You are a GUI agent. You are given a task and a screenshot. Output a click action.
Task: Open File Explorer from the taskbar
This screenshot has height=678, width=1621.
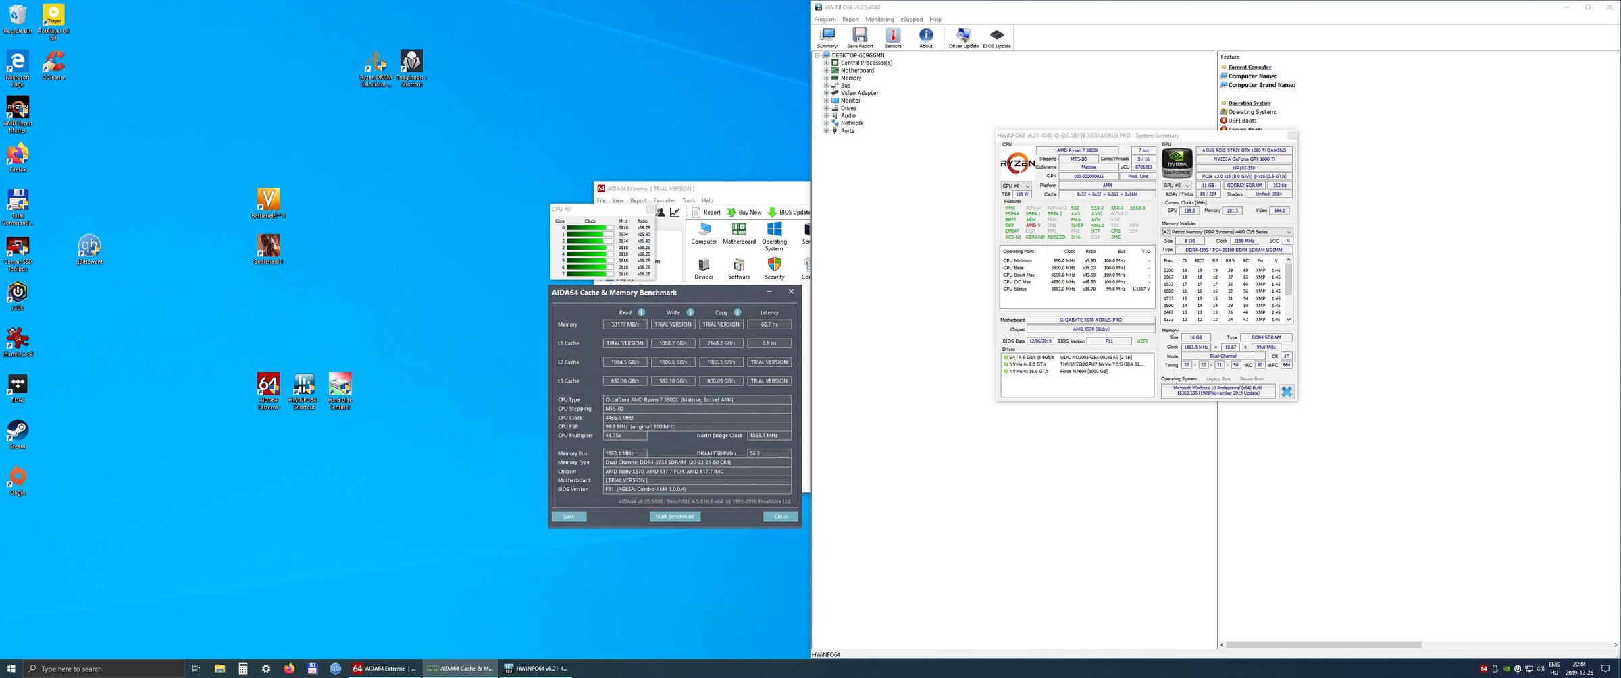pos(220,669)
